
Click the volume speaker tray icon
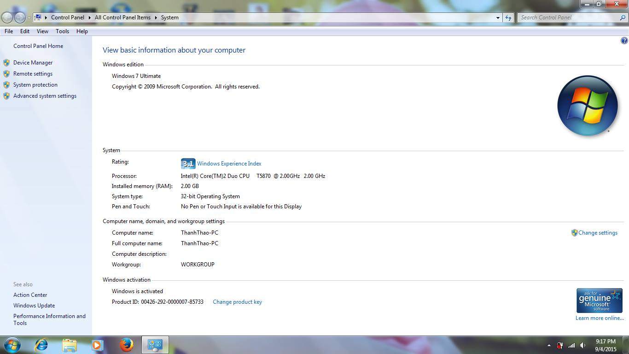[583, 345]
